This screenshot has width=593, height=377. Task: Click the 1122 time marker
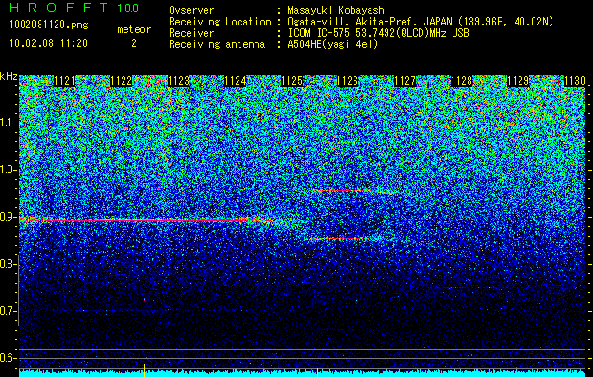tap(122, 81)
